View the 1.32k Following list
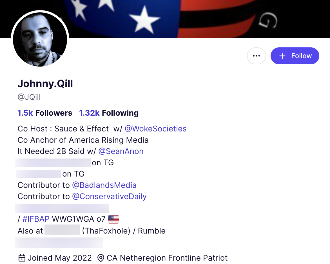This screenshot has height=264, width=330. (109, 113)
